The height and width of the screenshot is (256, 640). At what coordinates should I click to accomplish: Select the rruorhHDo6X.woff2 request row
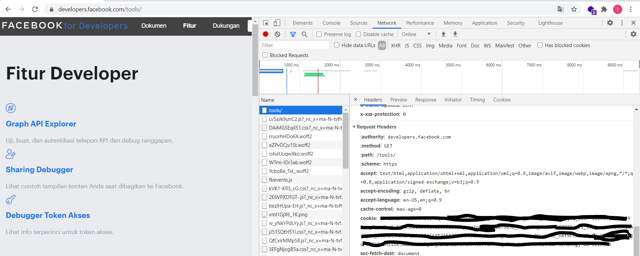301,136
